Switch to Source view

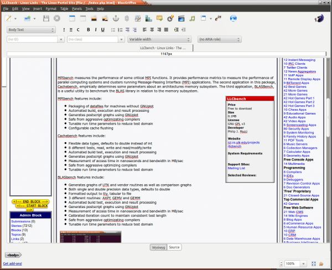click(174, 247)
